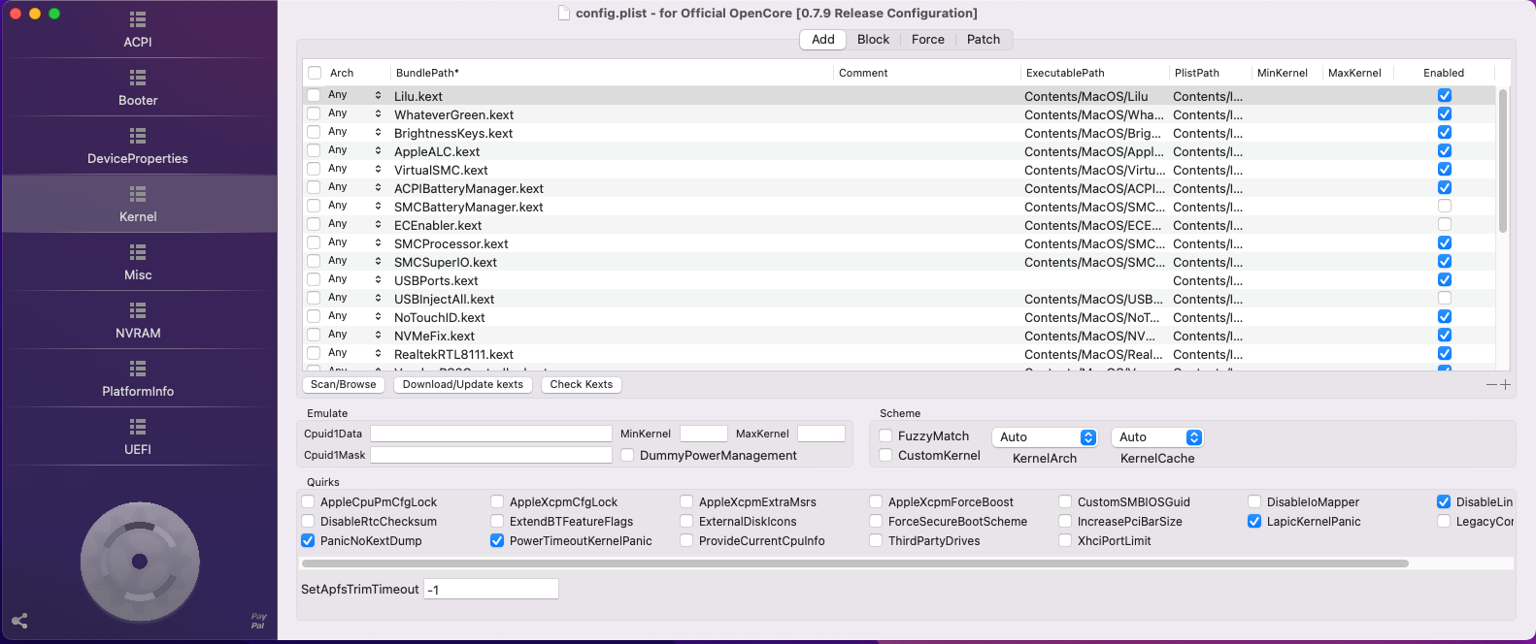Screen dimensions: 1536x644
Task: Click the Check Kexts button
Action: 581,385
